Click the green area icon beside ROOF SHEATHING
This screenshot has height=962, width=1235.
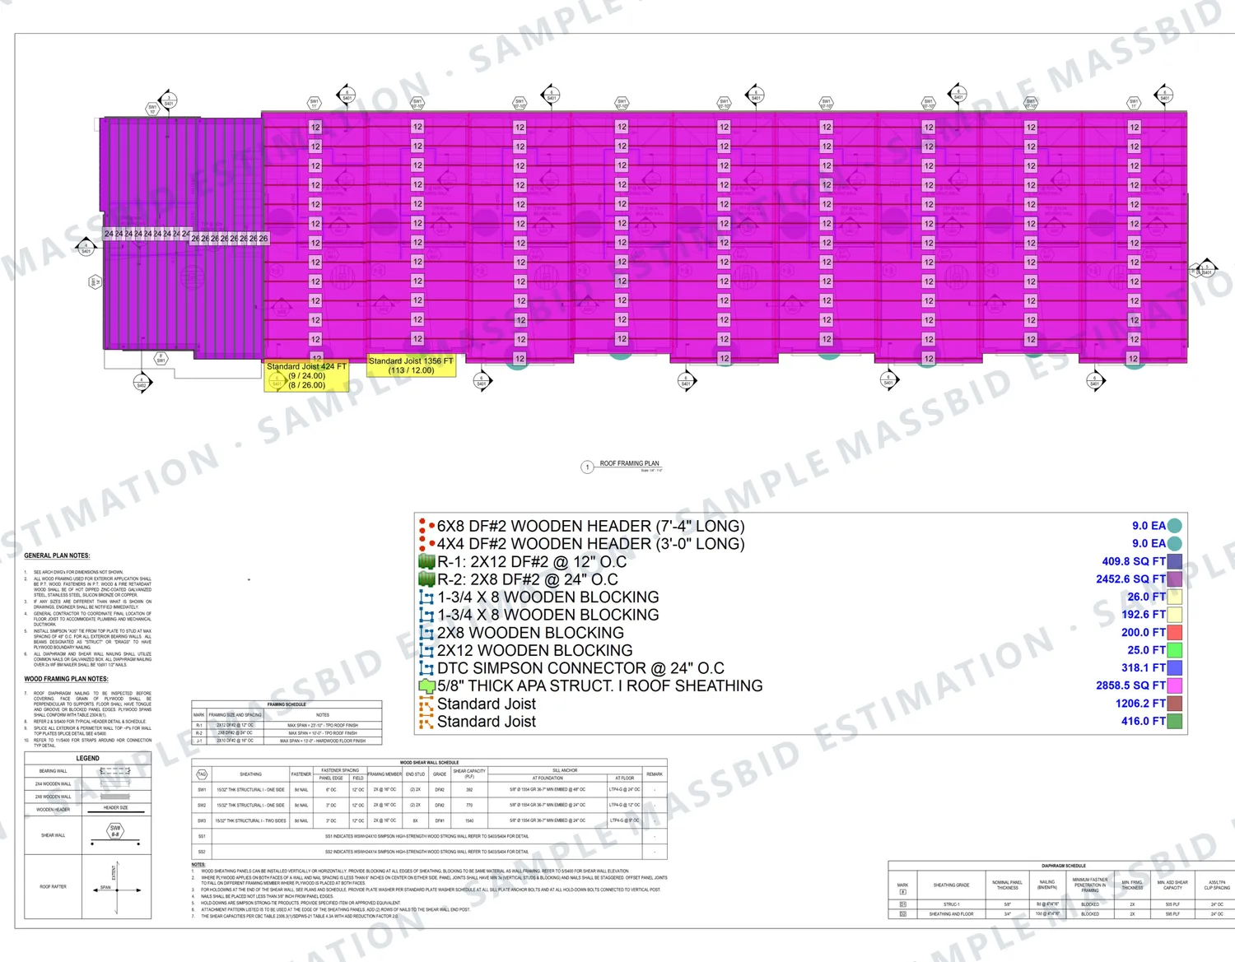426,686
